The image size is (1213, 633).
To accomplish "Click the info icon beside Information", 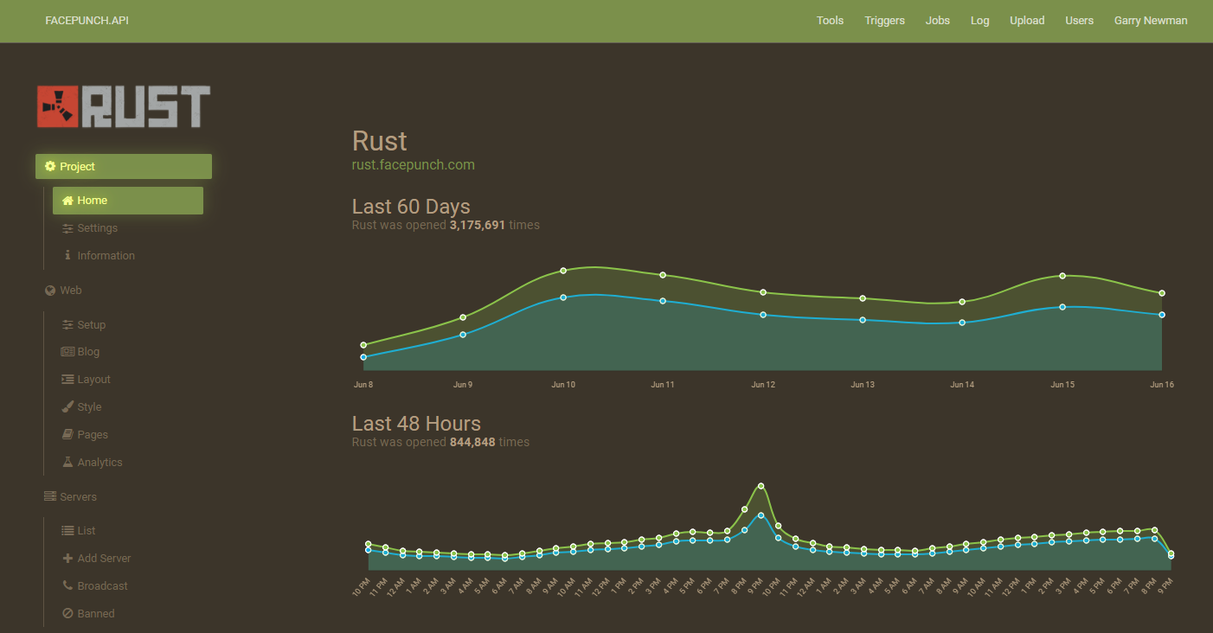I will coord(68,256).
